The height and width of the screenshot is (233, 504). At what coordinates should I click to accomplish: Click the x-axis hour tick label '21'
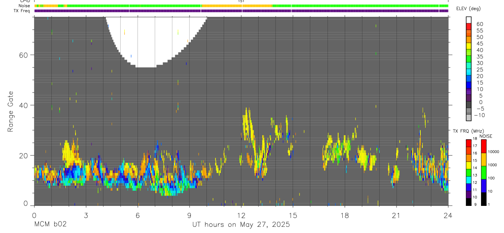pos(396,215)
